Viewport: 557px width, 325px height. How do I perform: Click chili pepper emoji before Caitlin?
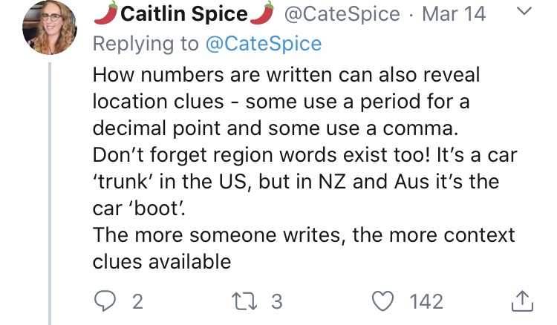click(x=106, y=13)
